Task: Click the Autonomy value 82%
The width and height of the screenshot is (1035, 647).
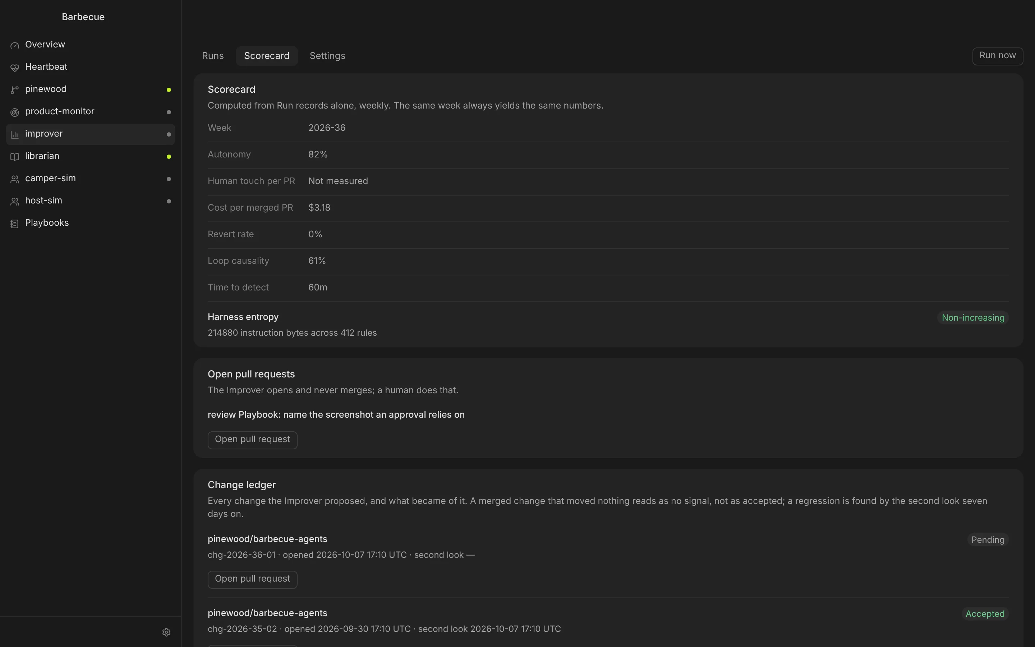Action: [318, 155]
